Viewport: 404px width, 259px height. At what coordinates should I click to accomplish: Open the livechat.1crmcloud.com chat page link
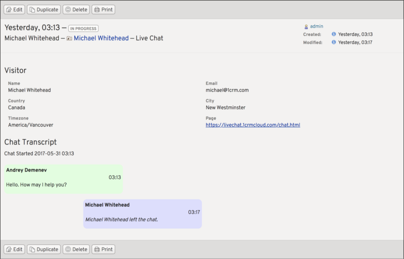[x=252, y=125]
